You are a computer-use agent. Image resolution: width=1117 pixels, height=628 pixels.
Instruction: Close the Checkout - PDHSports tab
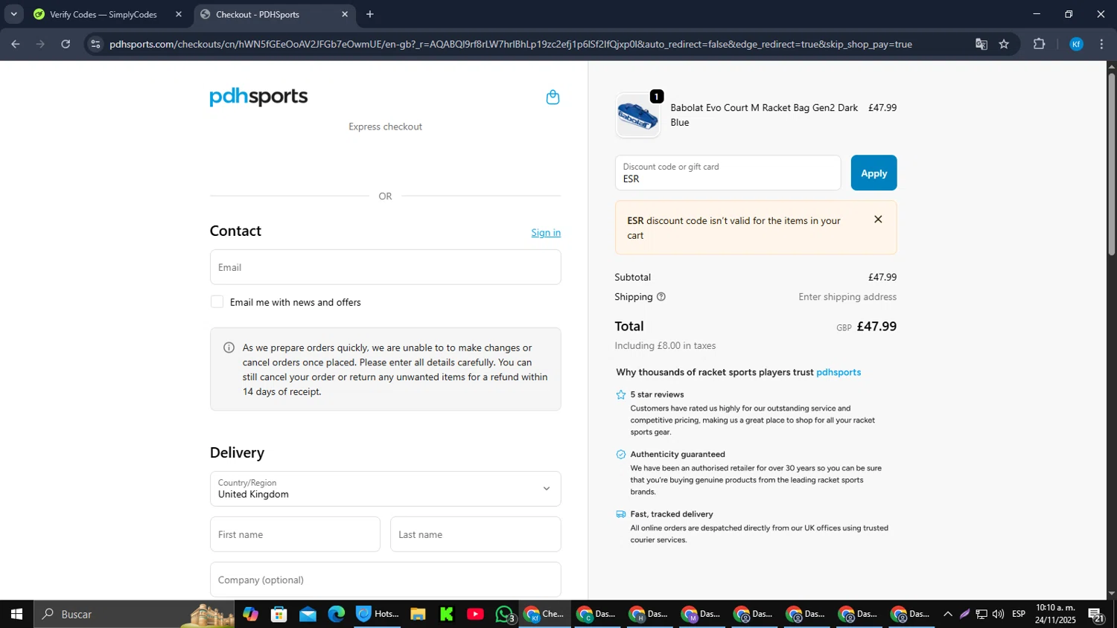(345, 14)
